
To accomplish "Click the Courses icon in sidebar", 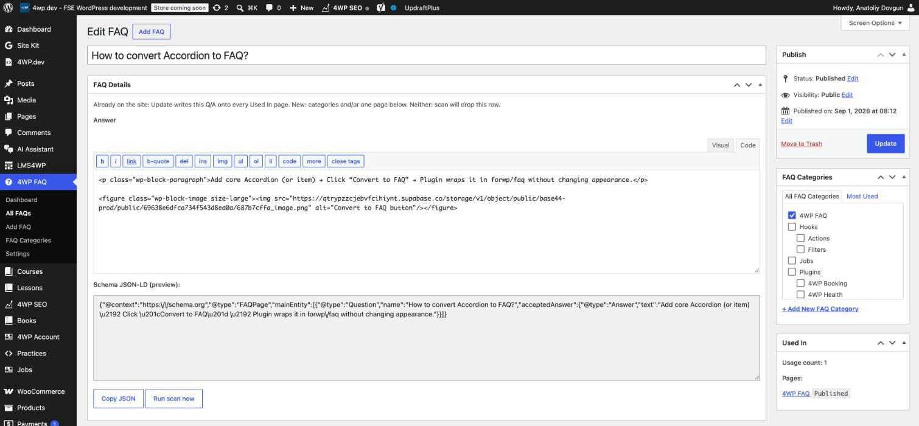I will [x=9, y=272].
